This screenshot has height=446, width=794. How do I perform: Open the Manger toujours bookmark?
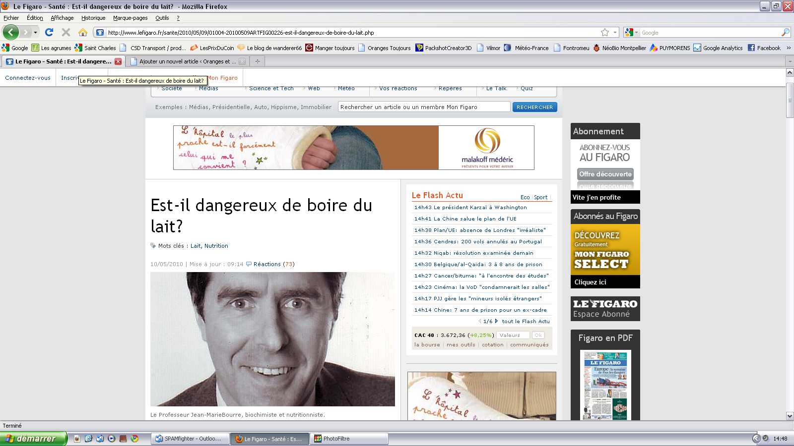(x=330, y=48)
